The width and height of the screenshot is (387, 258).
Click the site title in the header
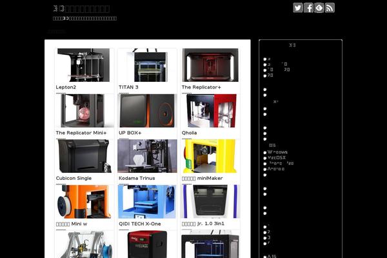81,8
